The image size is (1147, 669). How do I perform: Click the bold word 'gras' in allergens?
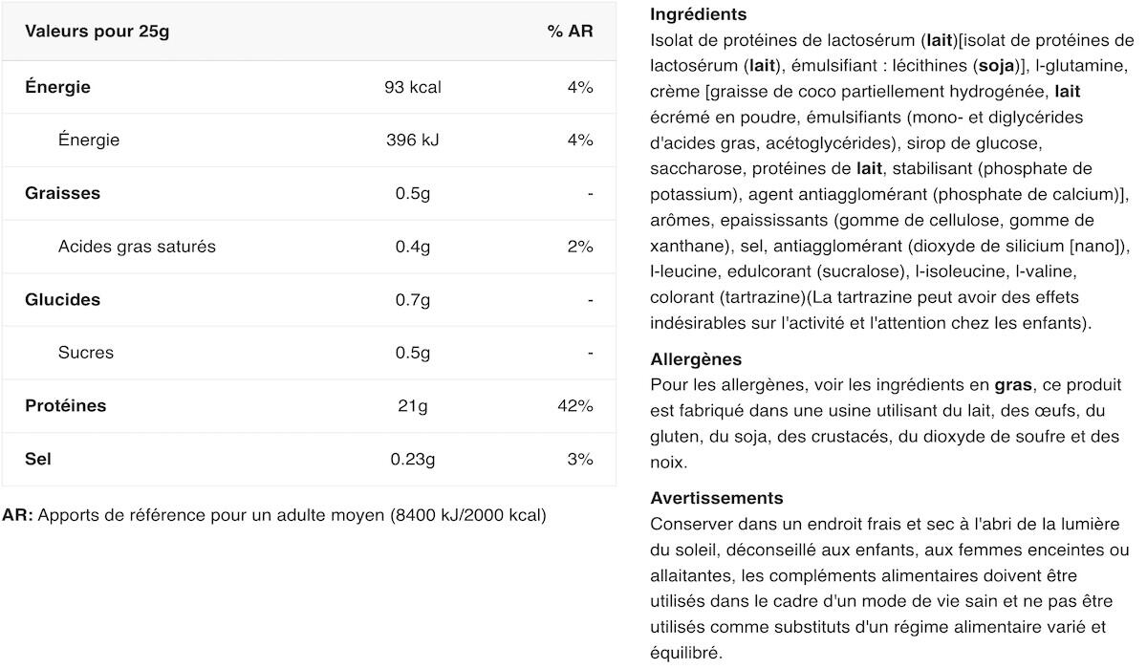[1013, 384]
